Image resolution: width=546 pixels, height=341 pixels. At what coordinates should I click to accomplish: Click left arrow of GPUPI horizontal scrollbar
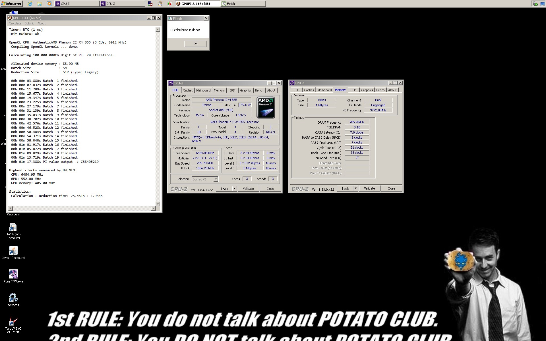[10, 209]
